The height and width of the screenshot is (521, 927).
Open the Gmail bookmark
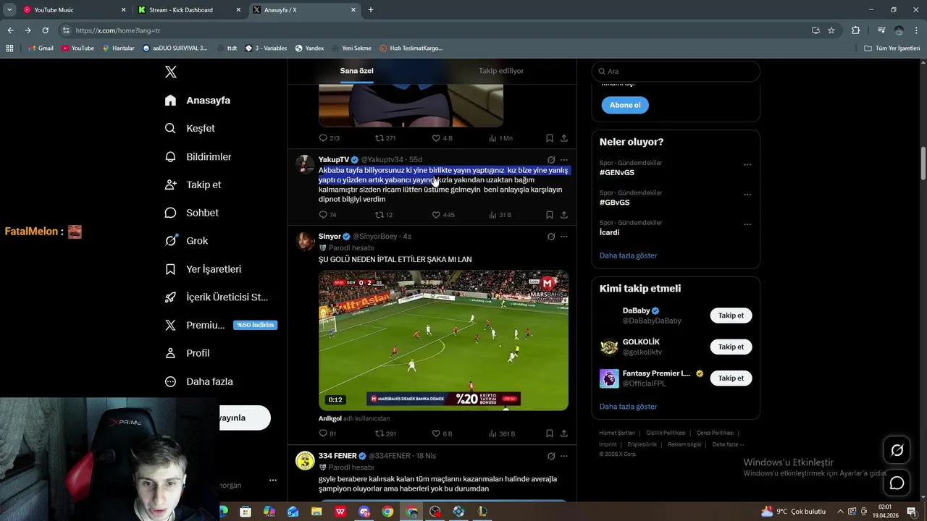point(41,48)
